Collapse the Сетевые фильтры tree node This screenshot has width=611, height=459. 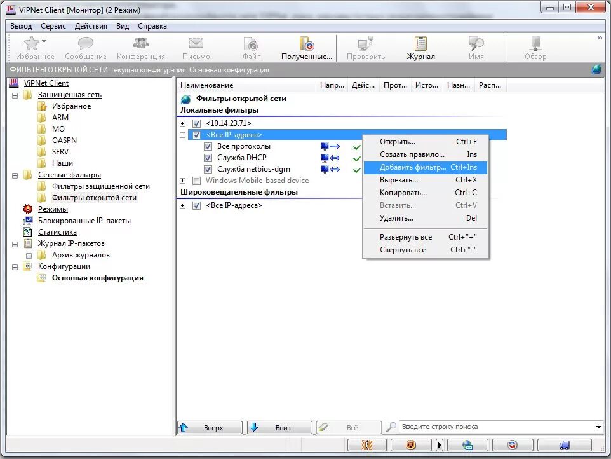[x=15, y=175]
